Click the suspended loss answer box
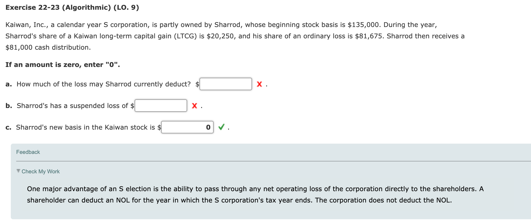The width and height of the screenshot is (531, 223). [x=161, y=105]
